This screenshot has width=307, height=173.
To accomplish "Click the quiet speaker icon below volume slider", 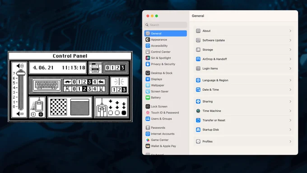I will [x=20, y=114].
